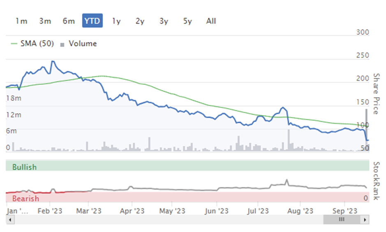Click the 300 price axis value
386x232 pixels.
(363, 32)
